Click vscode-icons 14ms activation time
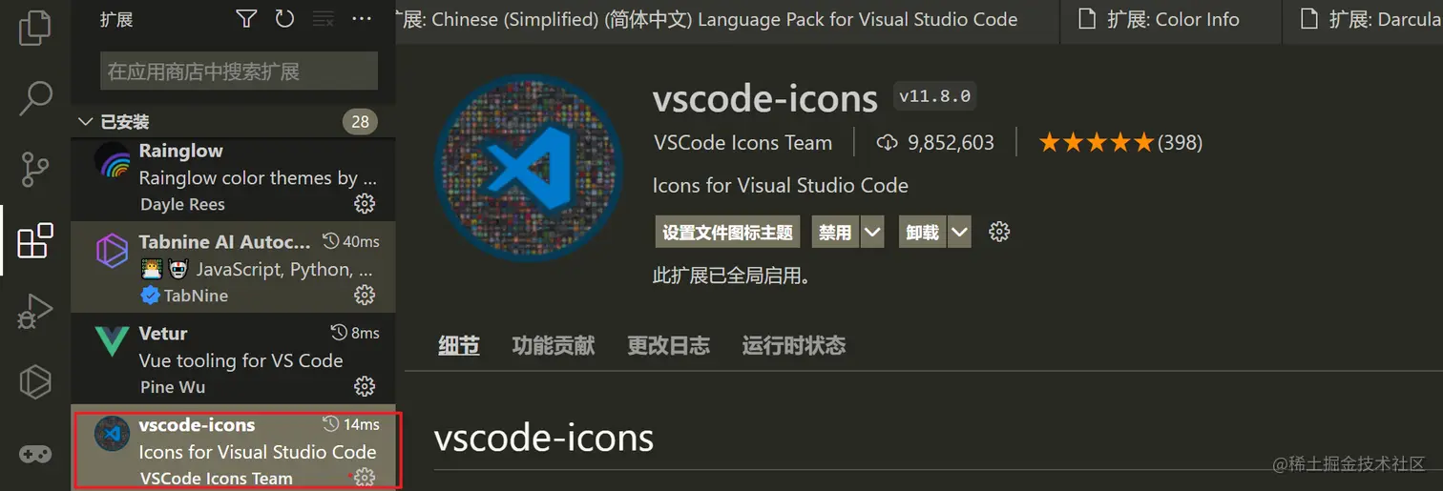The width and height of the screenshot is (1443, 491). (351, 424)
